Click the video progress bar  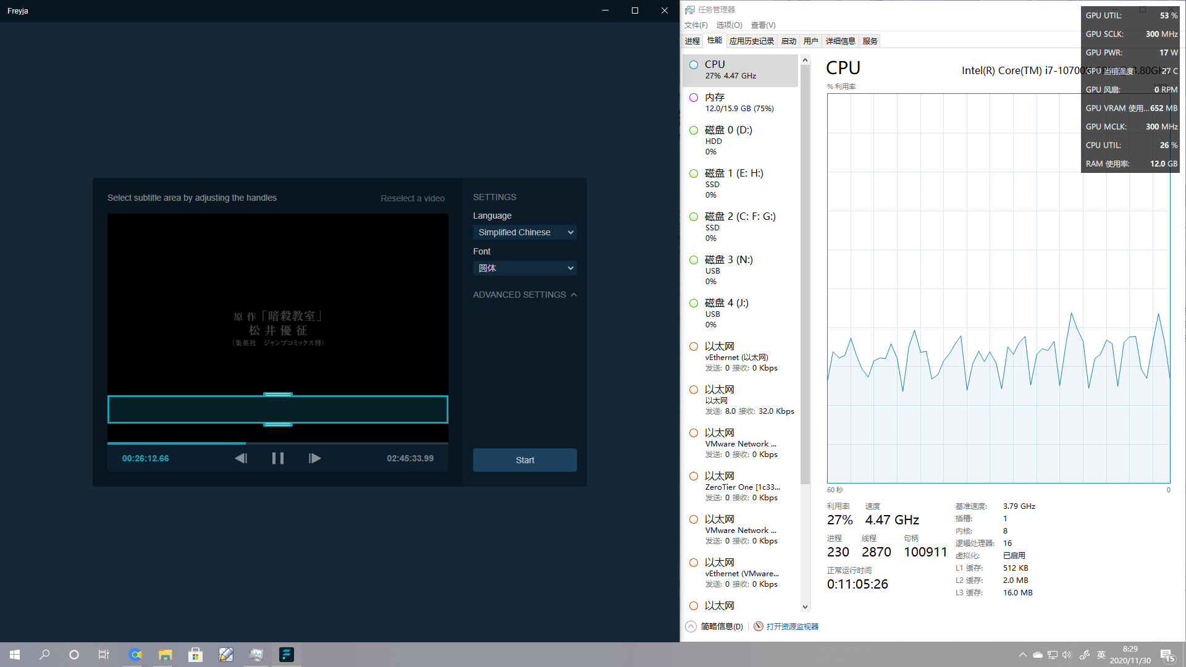pyautogui.click(x=278, y=443)
